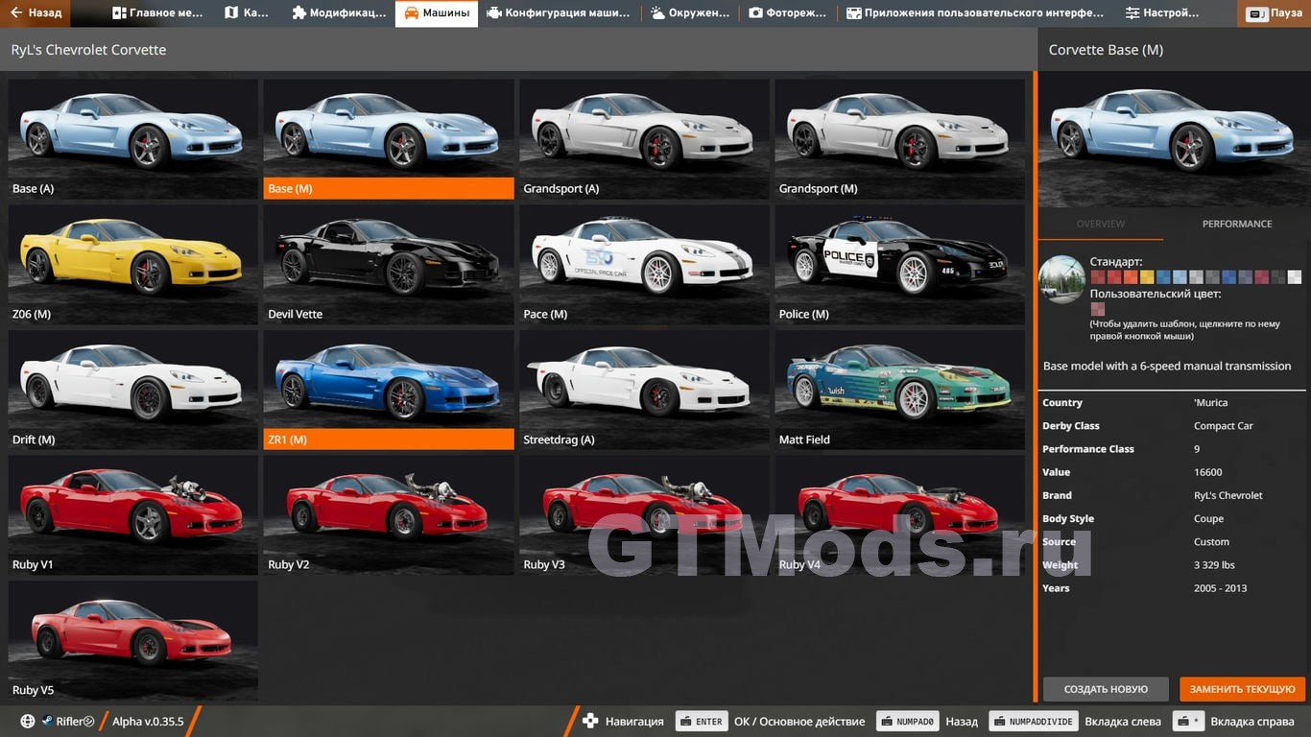Click the Years value 2005 - 2013
The width and height of the screenshot is (1311, 737).
[1220, 588]
